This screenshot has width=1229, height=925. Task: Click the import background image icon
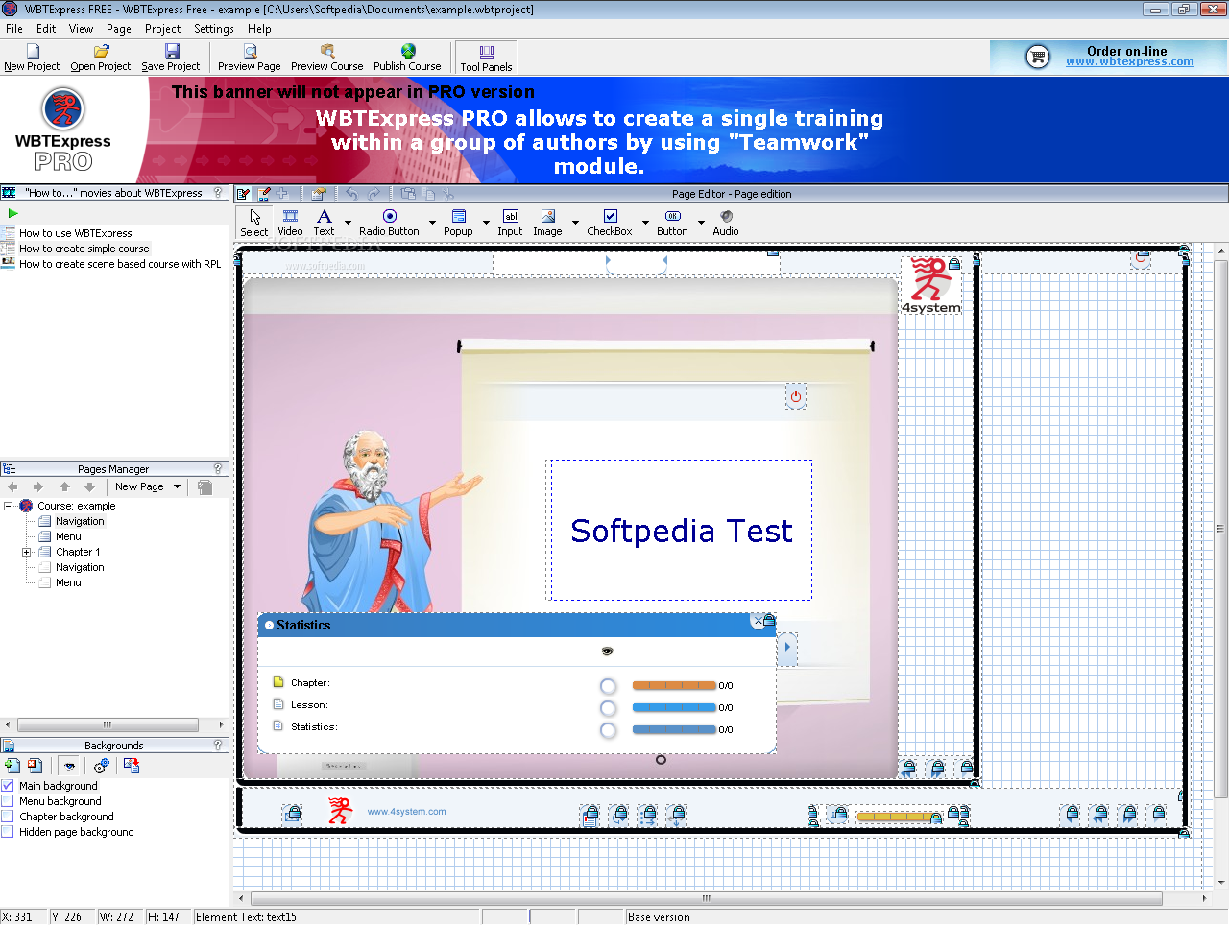pyautogui.click(x=132, y=765)
